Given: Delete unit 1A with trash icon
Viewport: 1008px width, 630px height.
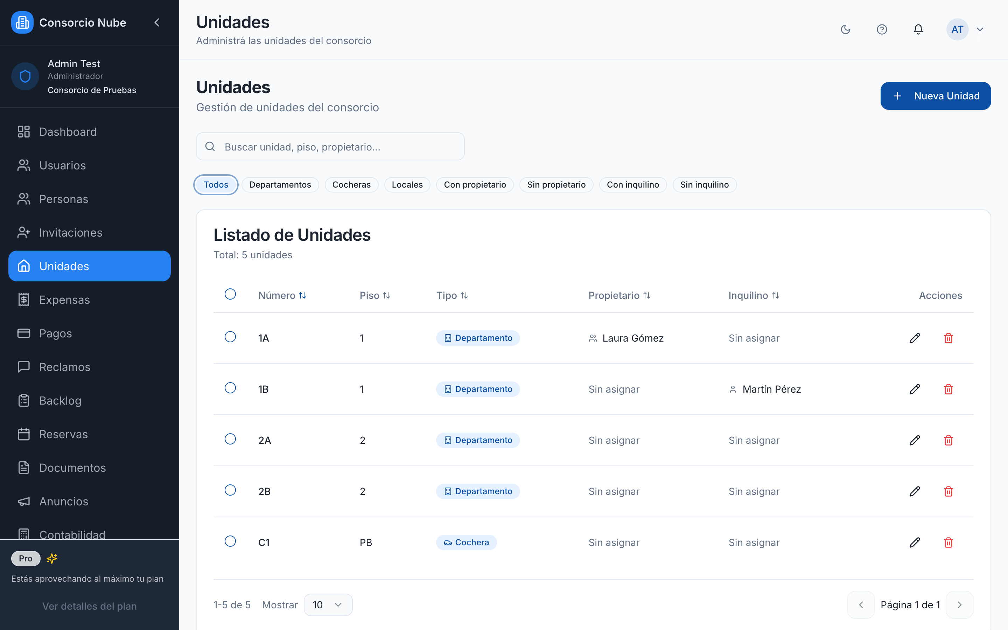Looking at the screenshot, I should 948,338.
